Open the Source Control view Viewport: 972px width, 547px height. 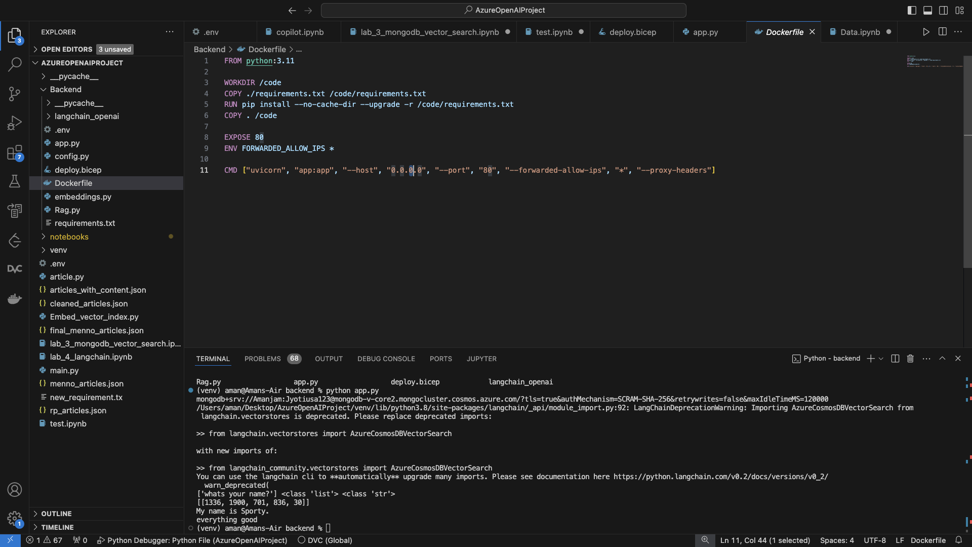point(15,93)
